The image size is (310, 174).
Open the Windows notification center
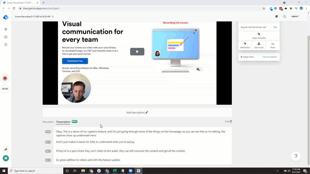point(305,171)
